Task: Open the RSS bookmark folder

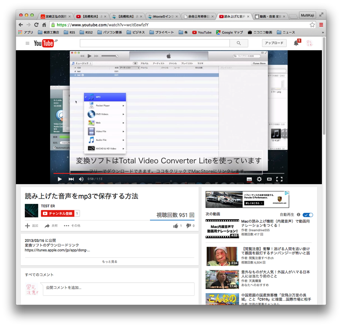Action: click(x=69, y=32)
